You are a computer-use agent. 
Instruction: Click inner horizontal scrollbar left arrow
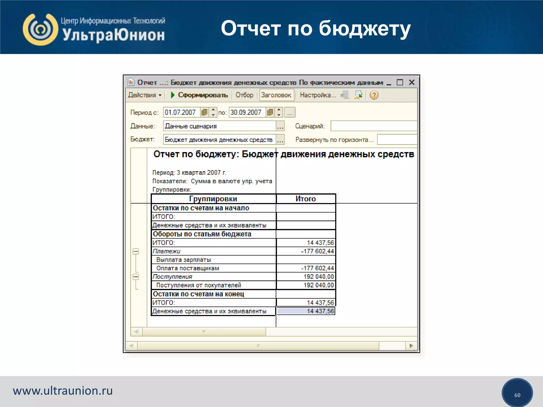(x=137, y=331)
